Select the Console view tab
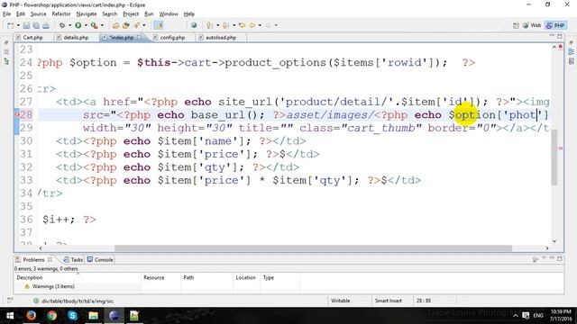 100,260
